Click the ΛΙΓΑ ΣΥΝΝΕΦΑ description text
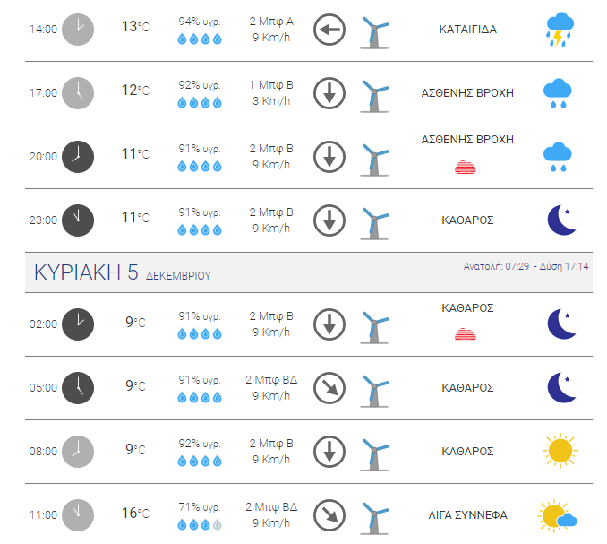The image size is (607, 544). (467, 515)
